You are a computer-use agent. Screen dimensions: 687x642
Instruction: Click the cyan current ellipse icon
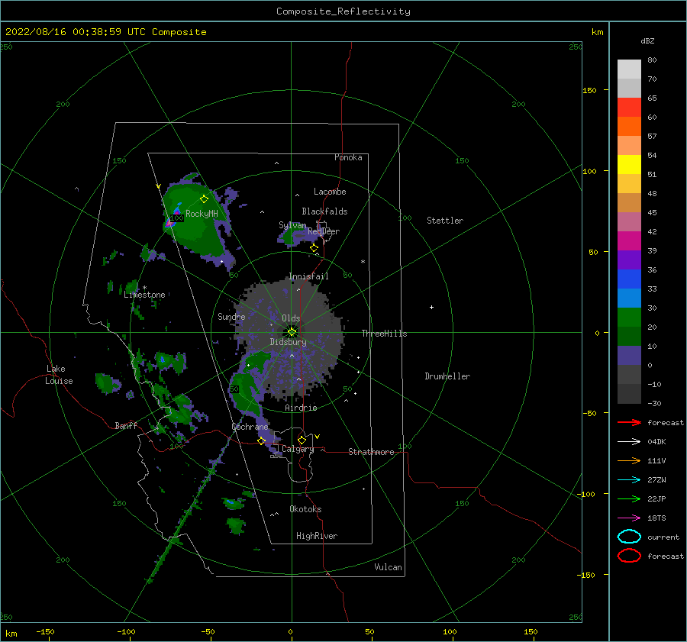[629, 537]
